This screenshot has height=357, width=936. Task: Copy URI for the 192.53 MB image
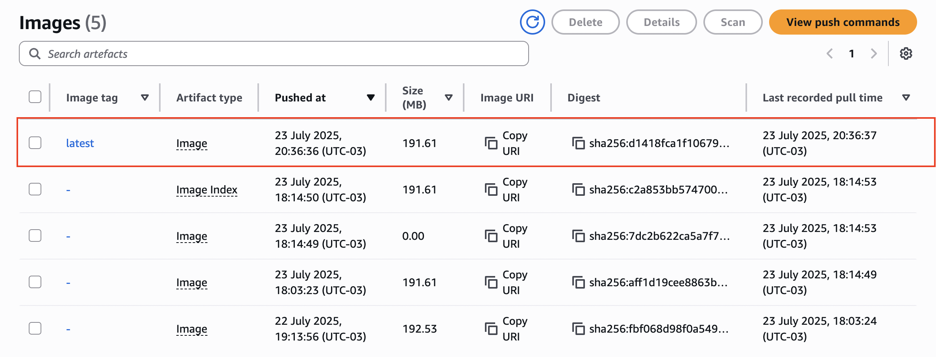coord(491,329)
